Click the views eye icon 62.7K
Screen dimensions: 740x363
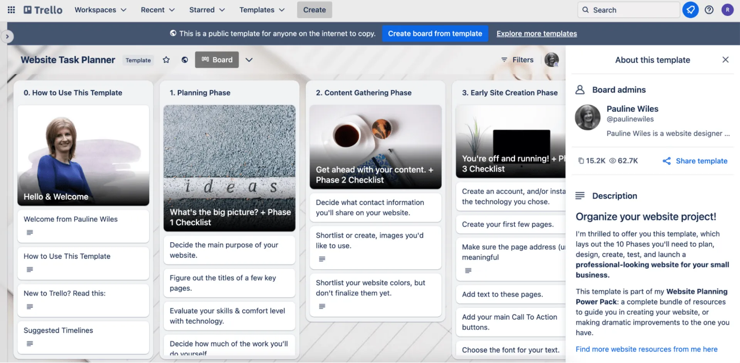(612, 161)
